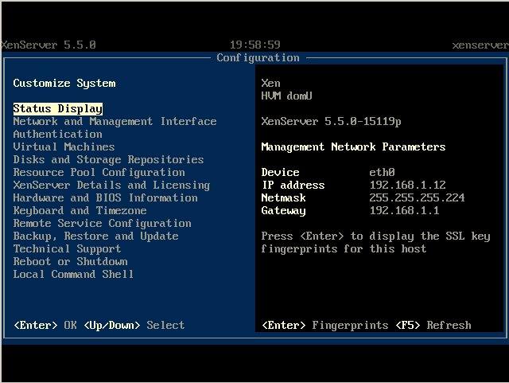Open the Virtual Machines entry
The image size is (509, 383).
click(x=64, y=147)
